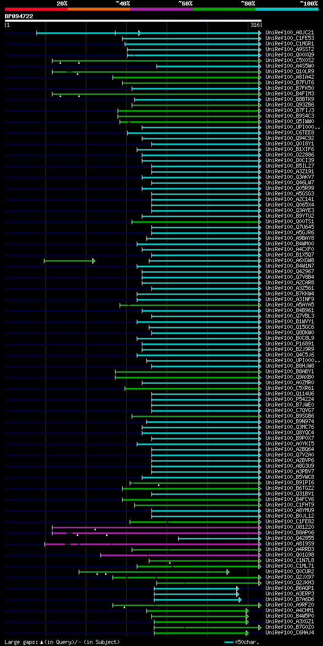Select the UniRef100_Q93ZB6 label

pos(290,105)
